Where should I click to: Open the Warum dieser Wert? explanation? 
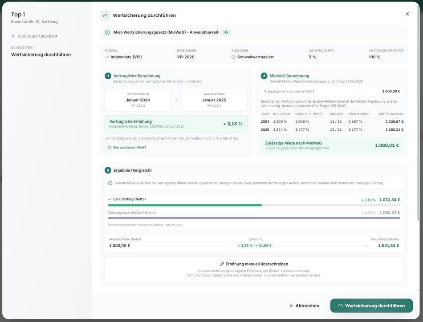(127, 148)
